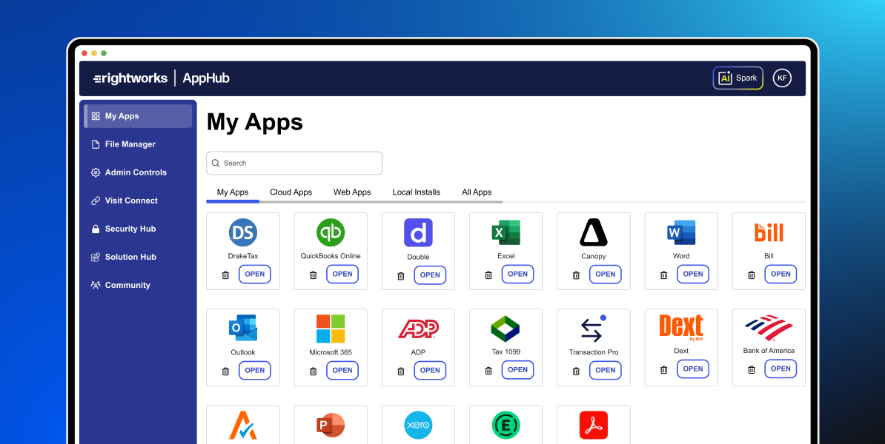Image resolution: width=885 pixels, height=444 pixels.
Task: Click OPEN on the Dext card
Action: tap(693, 369)
